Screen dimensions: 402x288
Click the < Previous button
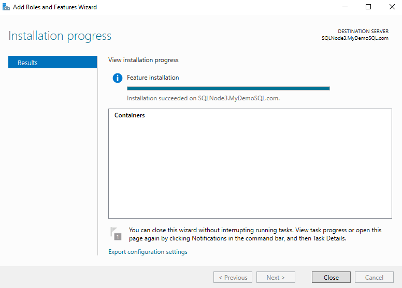pos(233,277)
